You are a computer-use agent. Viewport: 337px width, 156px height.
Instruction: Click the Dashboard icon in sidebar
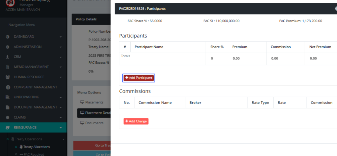[x=8, y=37]
